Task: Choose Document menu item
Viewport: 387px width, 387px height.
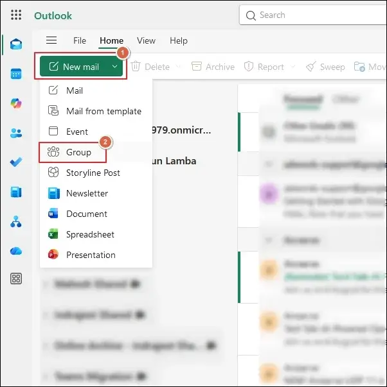Action: [x=96, y=214]
